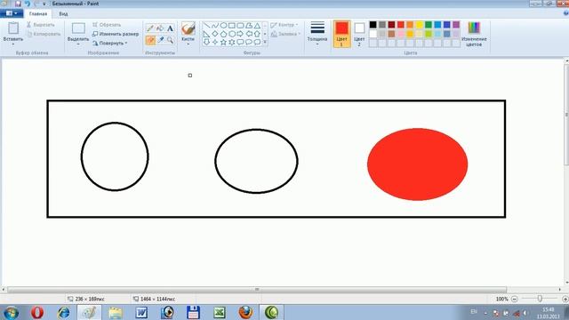
Task: Choose the Five-point star shape
Action: point(223,42)
